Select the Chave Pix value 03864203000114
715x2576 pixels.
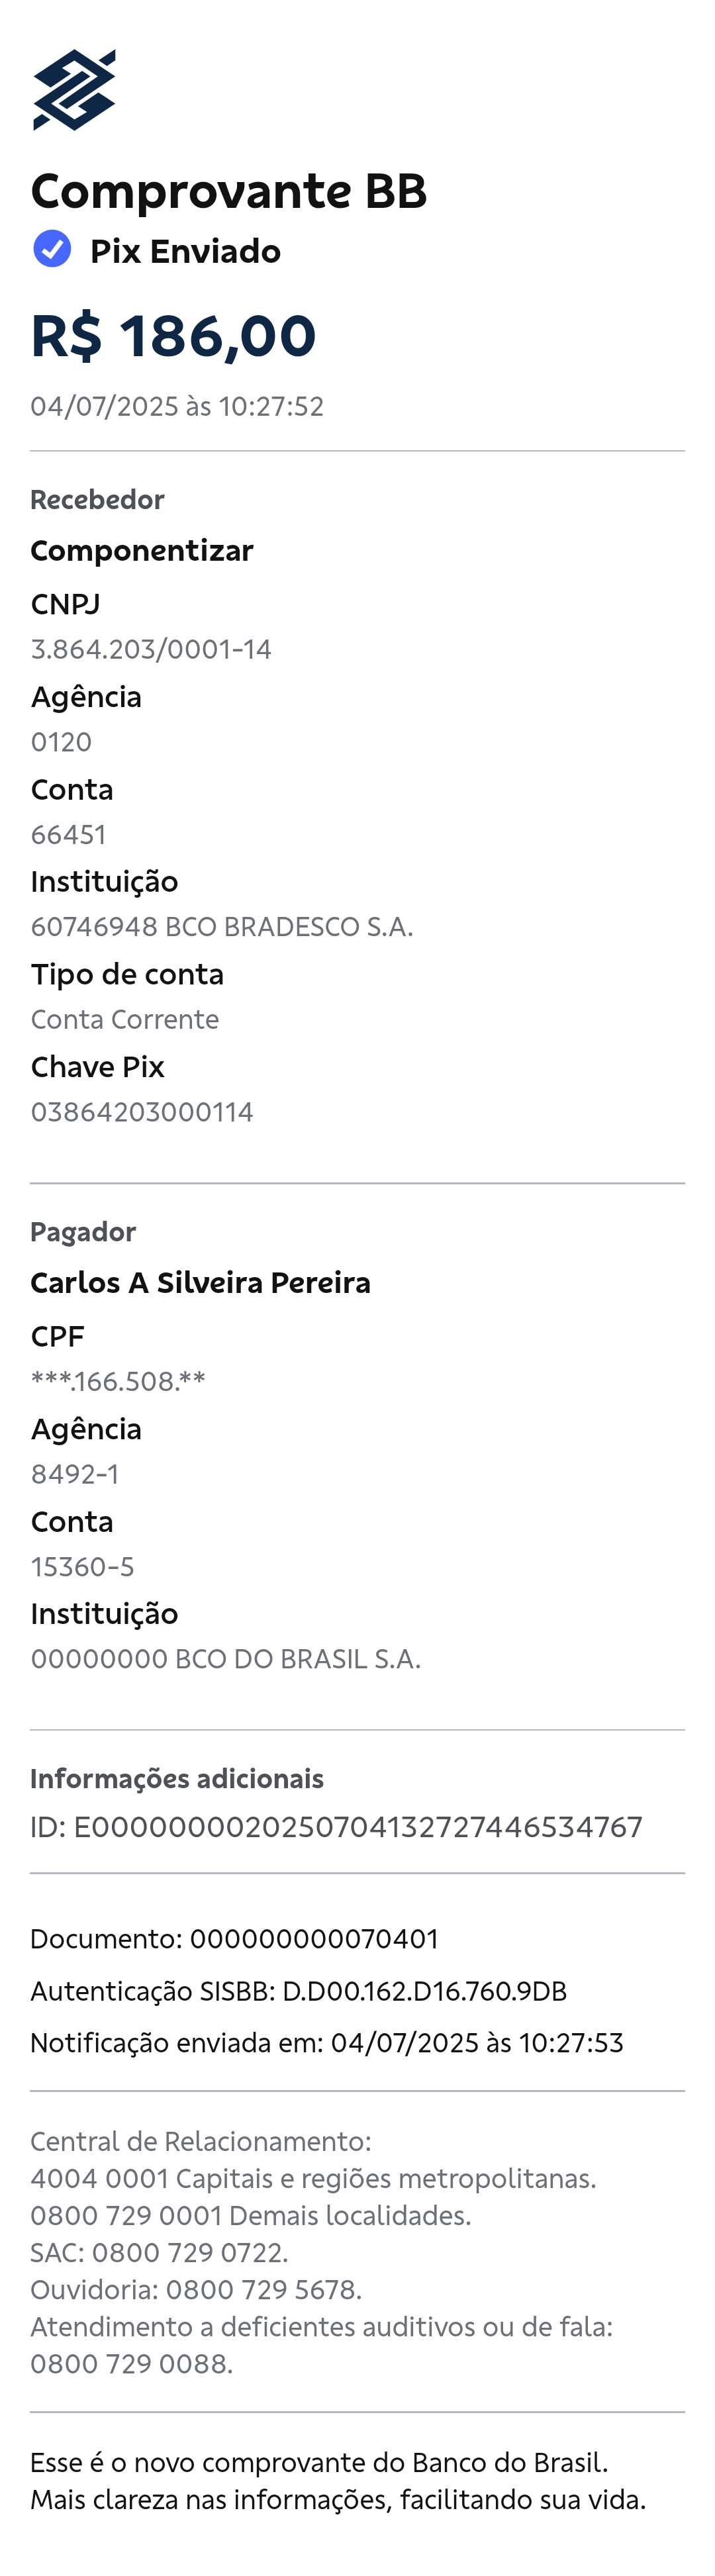tap(142, 1112)
